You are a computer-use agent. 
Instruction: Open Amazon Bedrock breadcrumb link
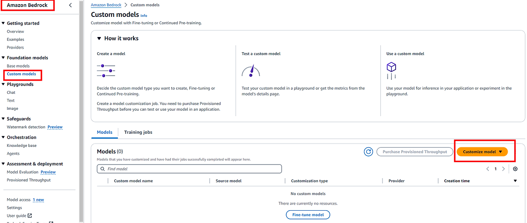tap(106, 5)
